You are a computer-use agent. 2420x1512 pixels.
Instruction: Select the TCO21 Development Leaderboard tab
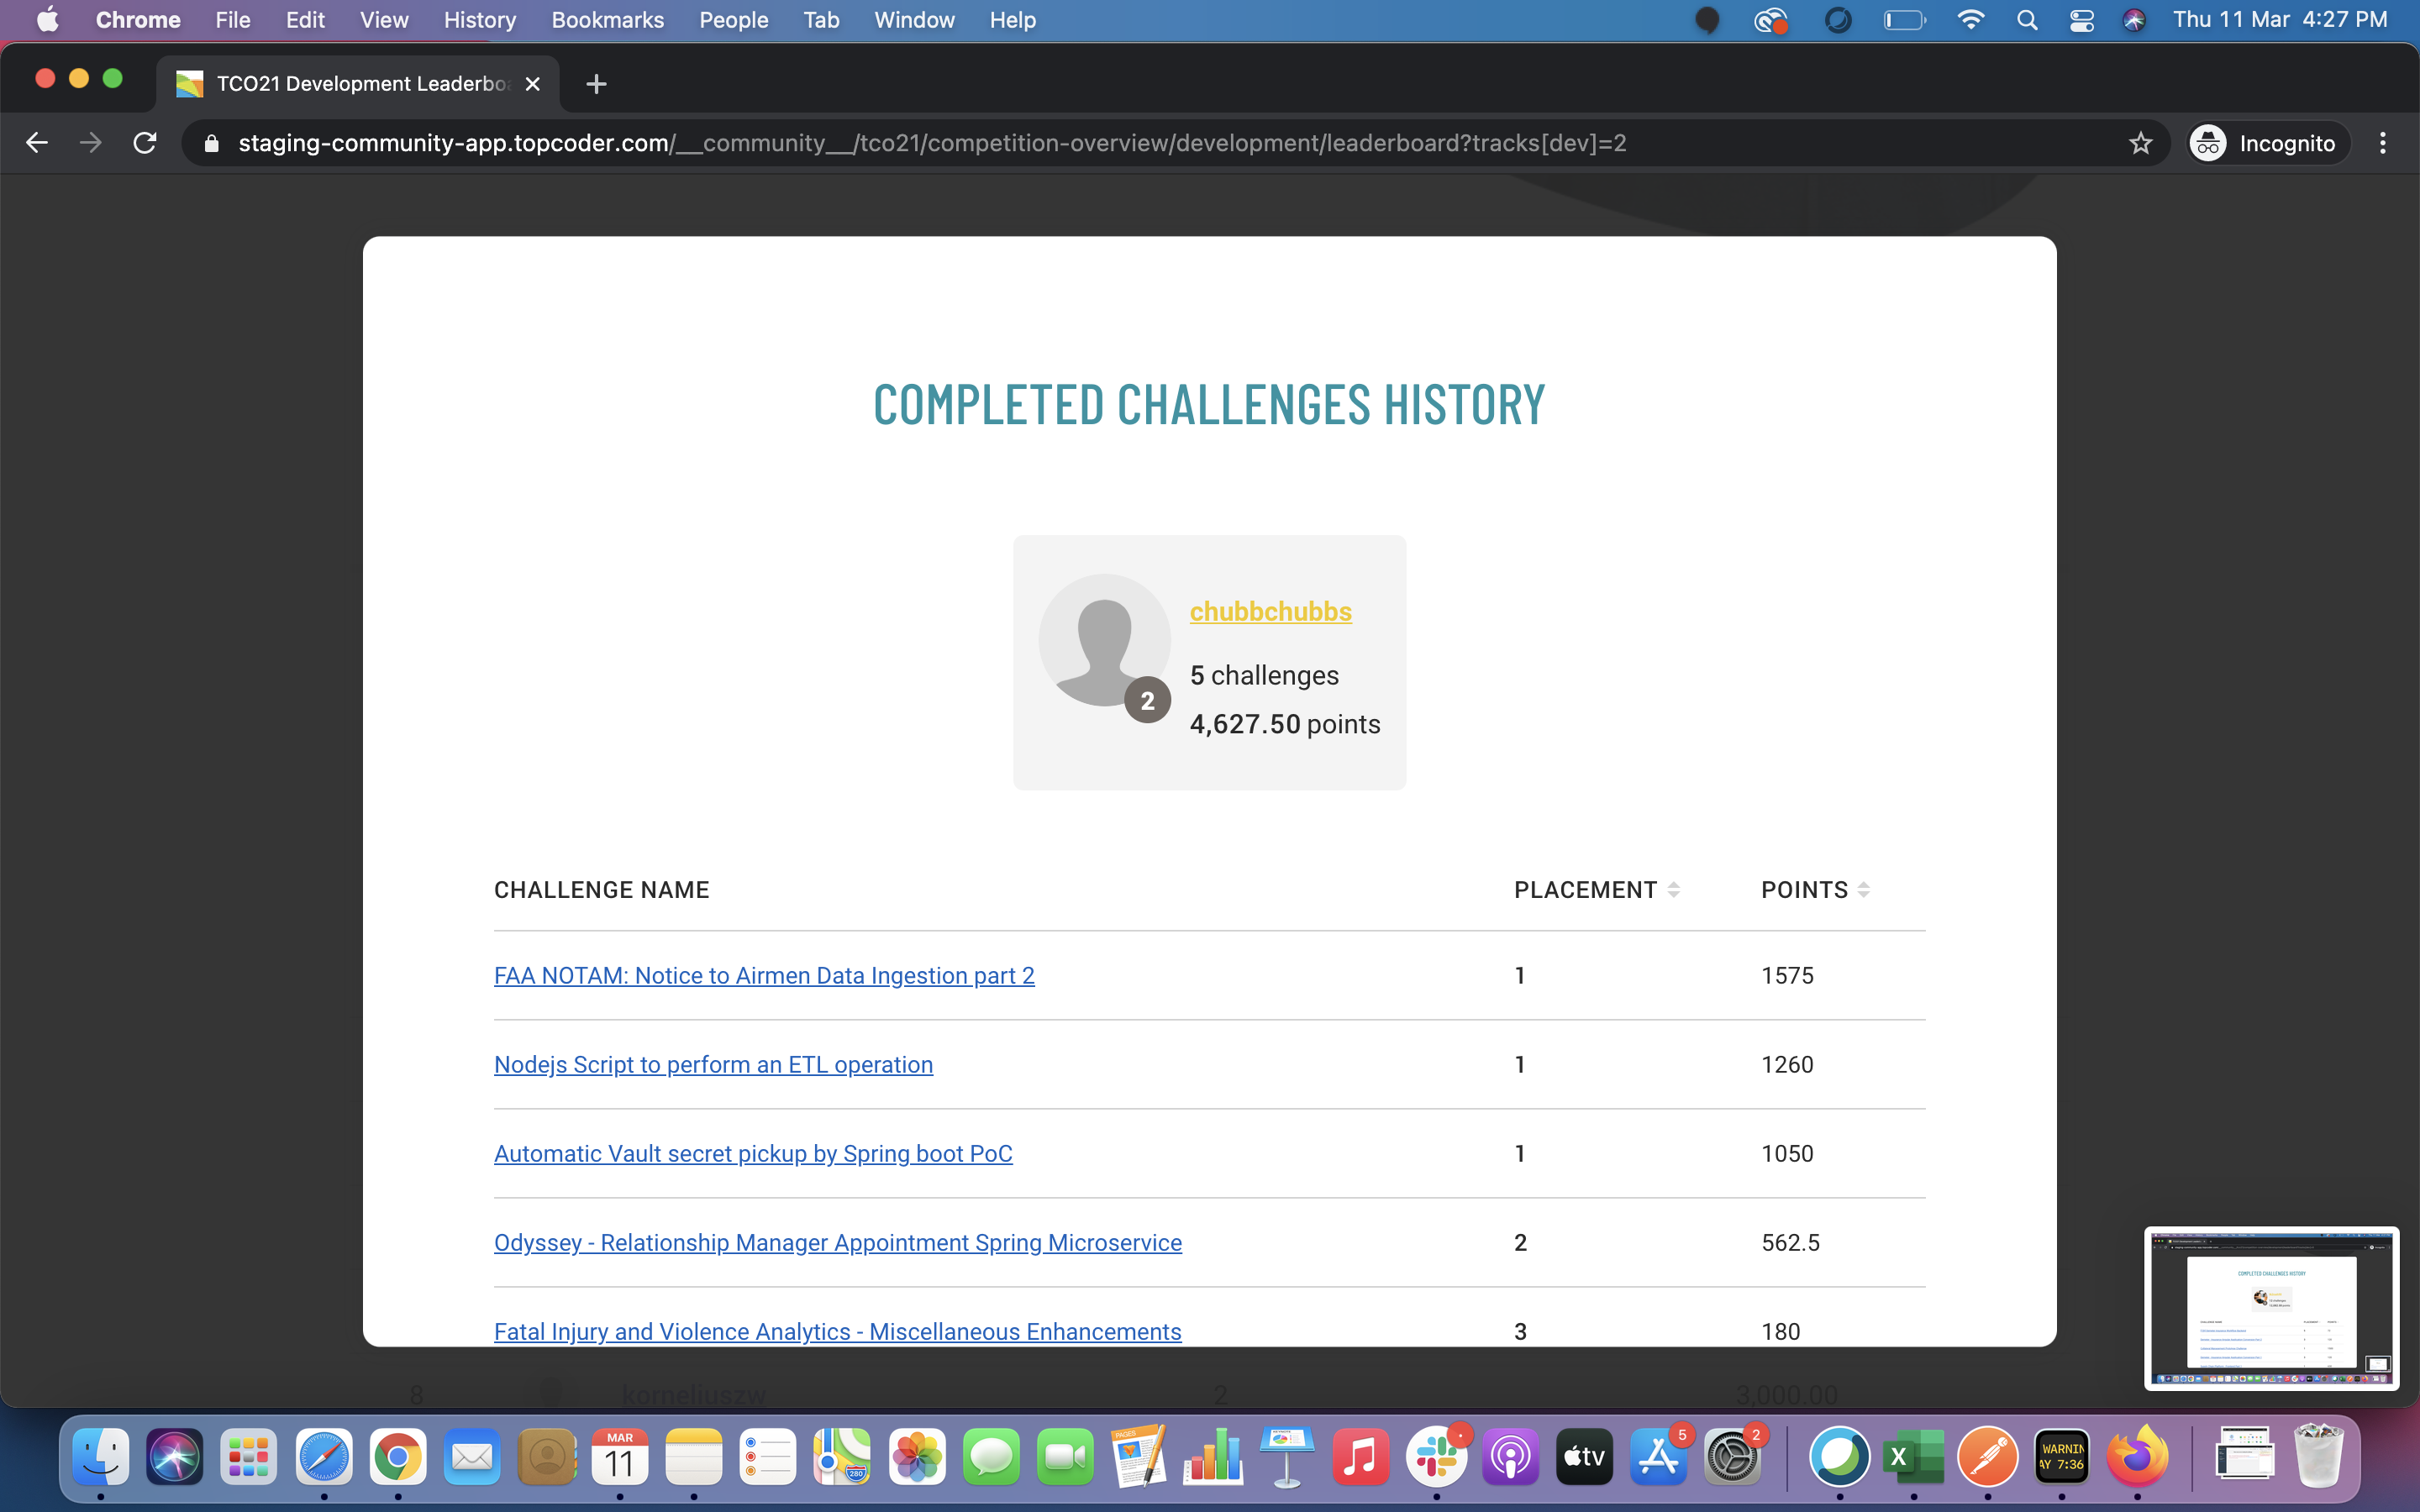(358, 84)
